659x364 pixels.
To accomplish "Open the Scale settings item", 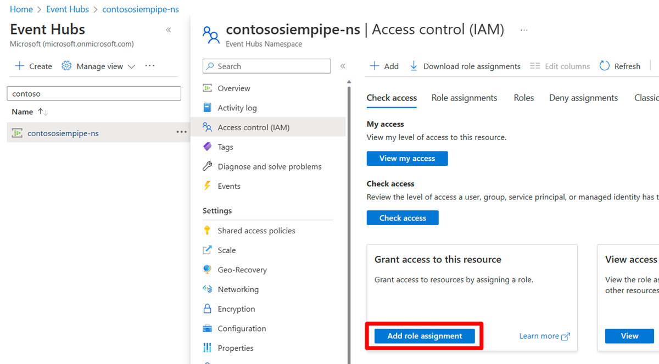I will click(x=226, y=250).
